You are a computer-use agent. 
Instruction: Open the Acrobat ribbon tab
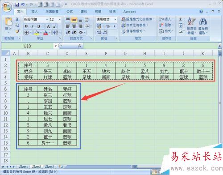coord(129,12)
